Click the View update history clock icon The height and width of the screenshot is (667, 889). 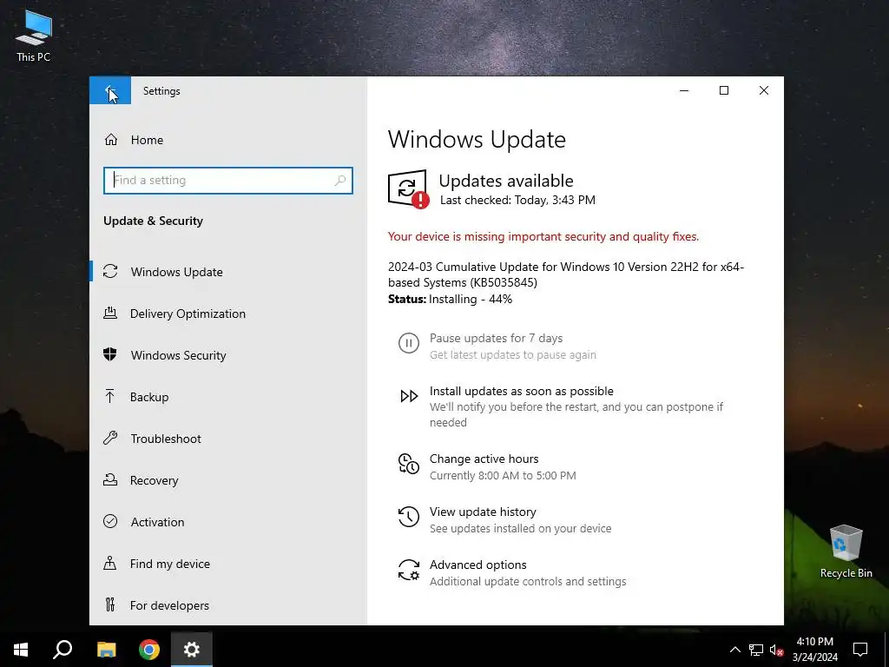click(x=409, y=517)
